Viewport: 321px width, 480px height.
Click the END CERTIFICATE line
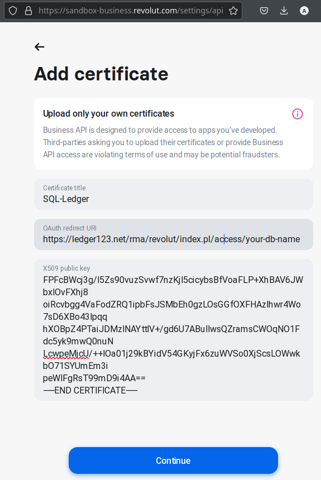(x=90, y=390)
